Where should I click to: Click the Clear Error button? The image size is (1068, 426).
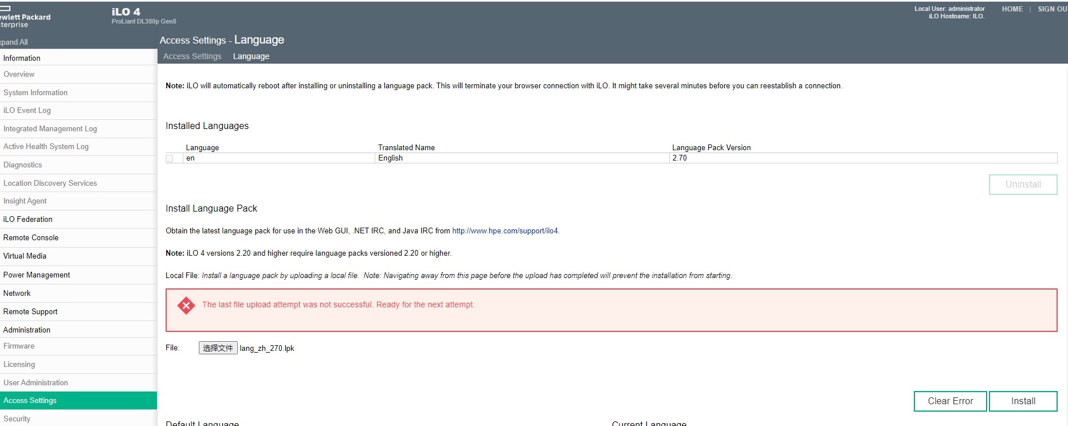point(950,401)
